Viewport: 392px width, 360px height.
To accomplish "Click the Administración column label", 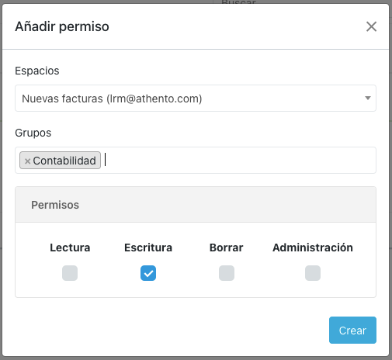I will pyautogui.click(x=313, y=247).
